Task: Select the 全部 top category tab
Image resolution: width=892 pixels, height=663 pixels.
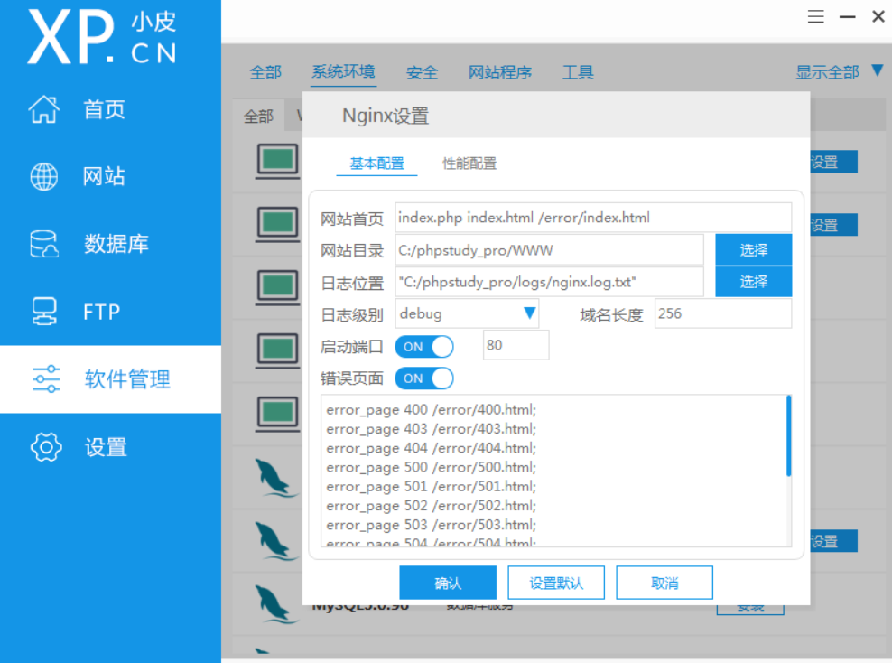Action: point(265,72)
